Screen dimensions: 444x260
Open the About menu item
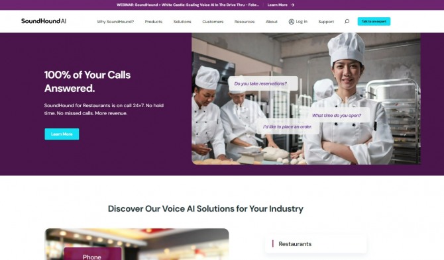[272, 21]
